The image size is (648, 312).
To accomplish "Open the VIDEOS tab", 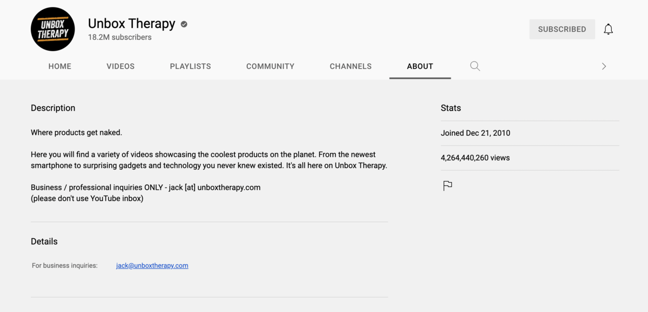I will (120, 66).
